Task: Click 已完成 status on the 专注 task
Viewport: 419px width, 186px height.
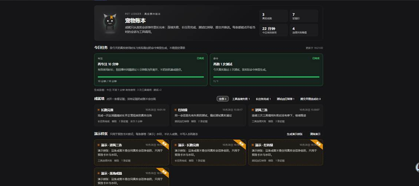Action: [200, 58]
